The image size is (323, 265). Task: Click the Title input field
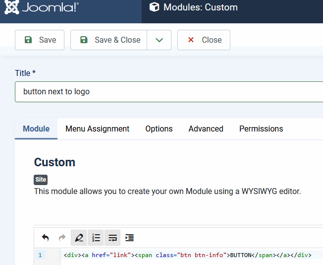168,92
